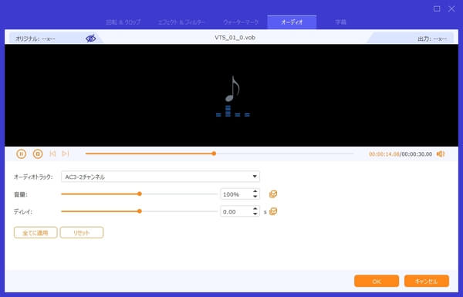This screenshot has width=463, height=297.
Task: Open the ウォーターマーク tab
Action: pyautogui.click(x=241, y=22)
